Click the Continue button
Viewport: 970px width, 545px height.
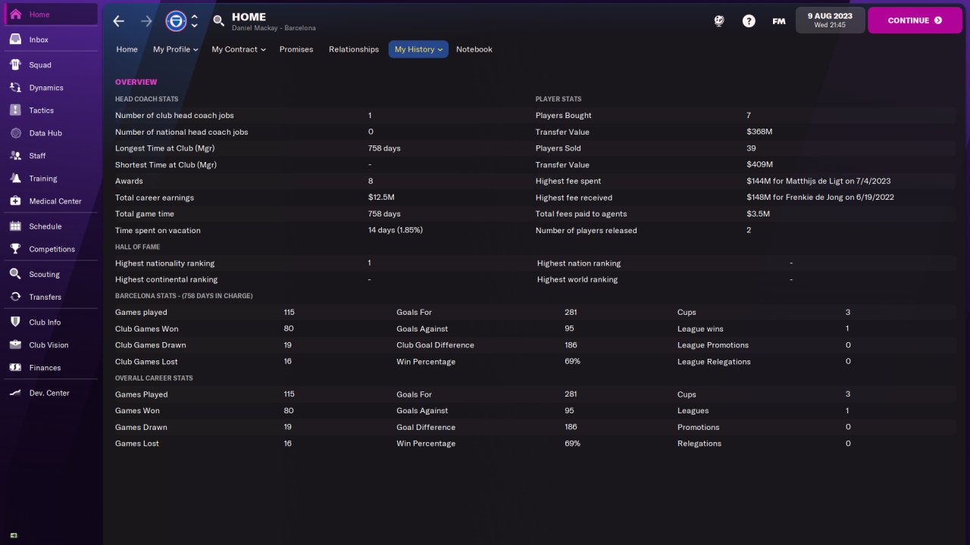(915, 20)
